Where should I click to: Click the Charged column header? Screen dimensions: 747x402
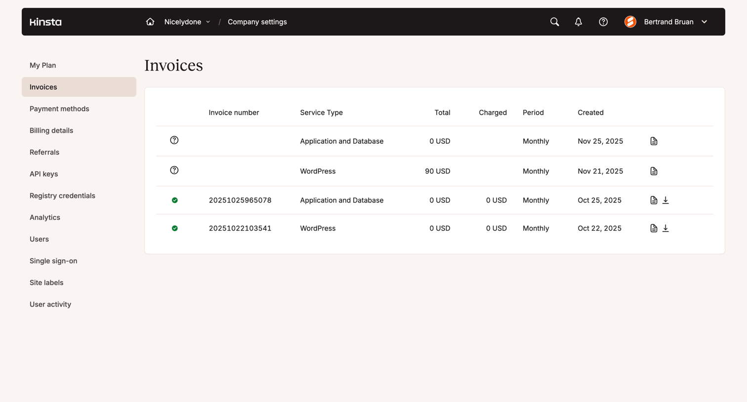pyautogui.click(x=493, y=113)
